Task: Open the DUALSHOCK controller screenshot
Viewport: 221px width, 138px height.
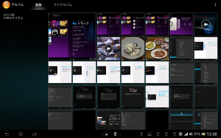Action: pos(157,97)
